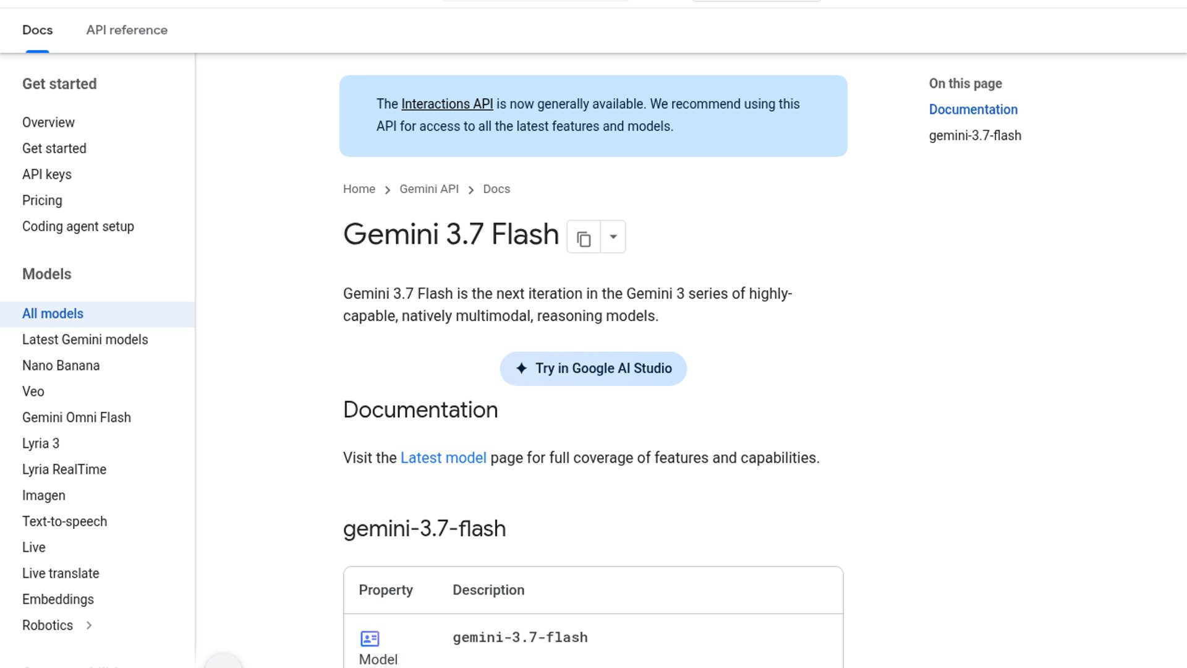This screenshot has width=1187, height=668.
Task: Open API keys page in sidebar
Action: [x=47, y=174]
